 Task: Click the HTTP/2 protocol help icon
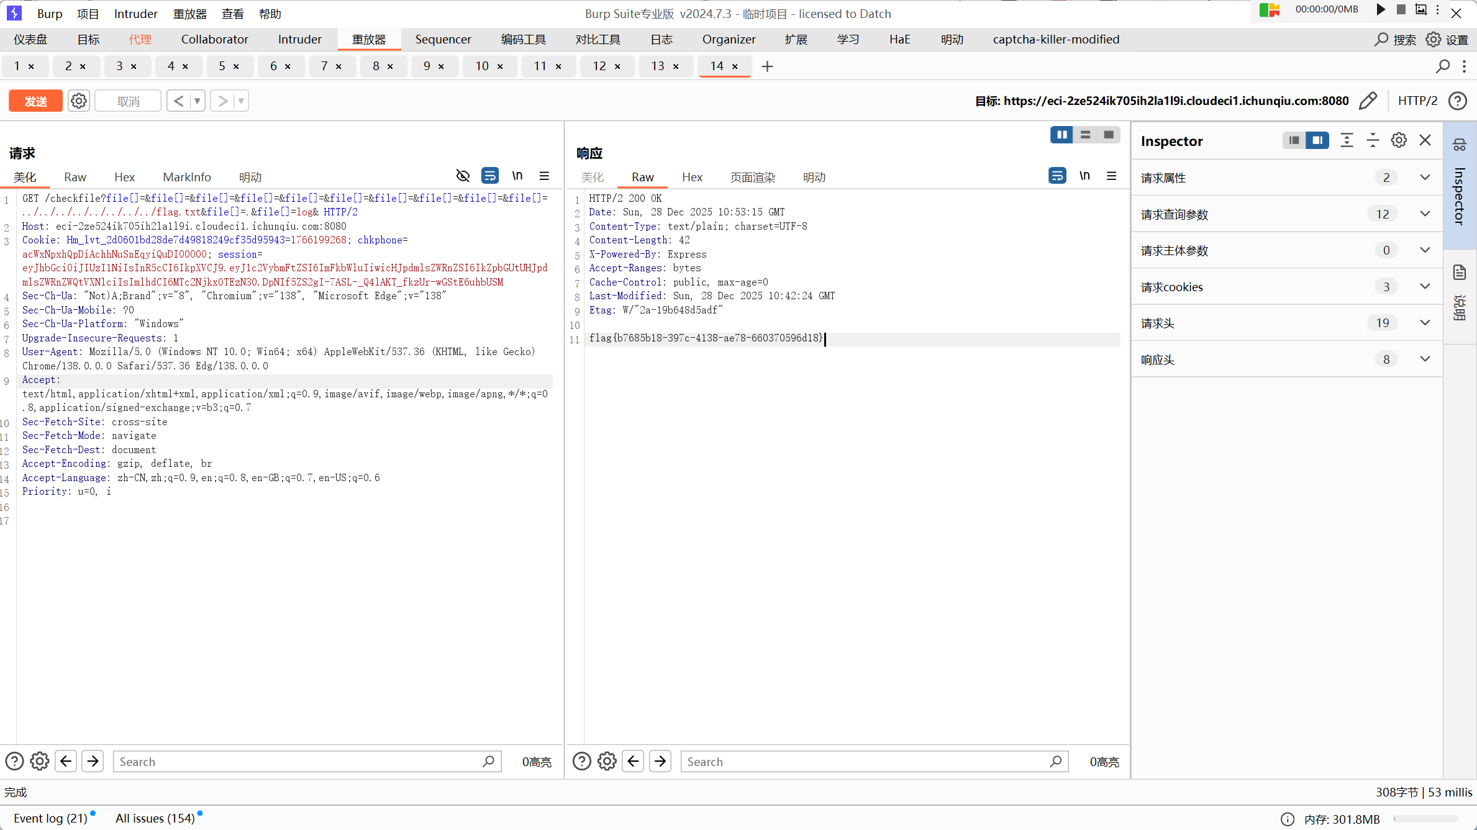click(x=1458, y=101)
